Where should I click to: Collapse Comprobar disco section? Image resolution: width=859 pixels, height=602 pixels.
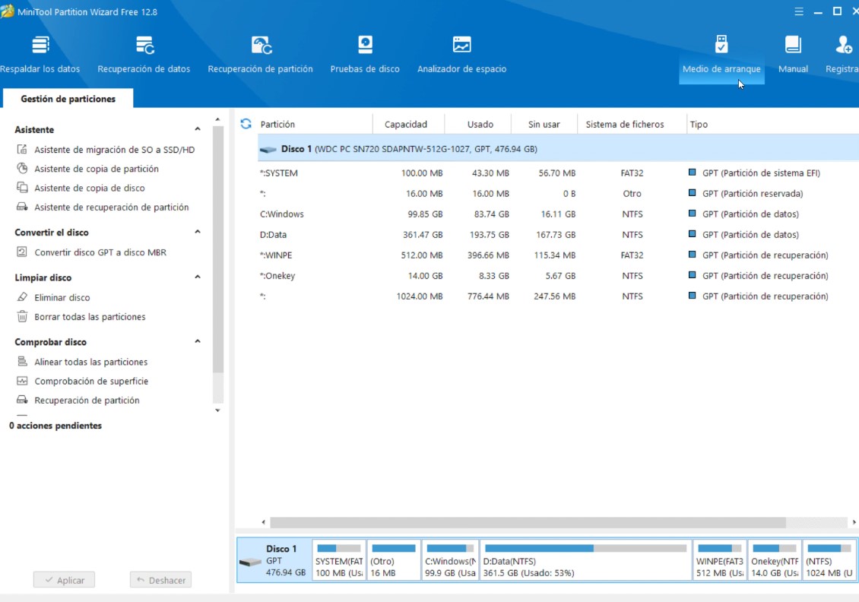click(198, 342)
